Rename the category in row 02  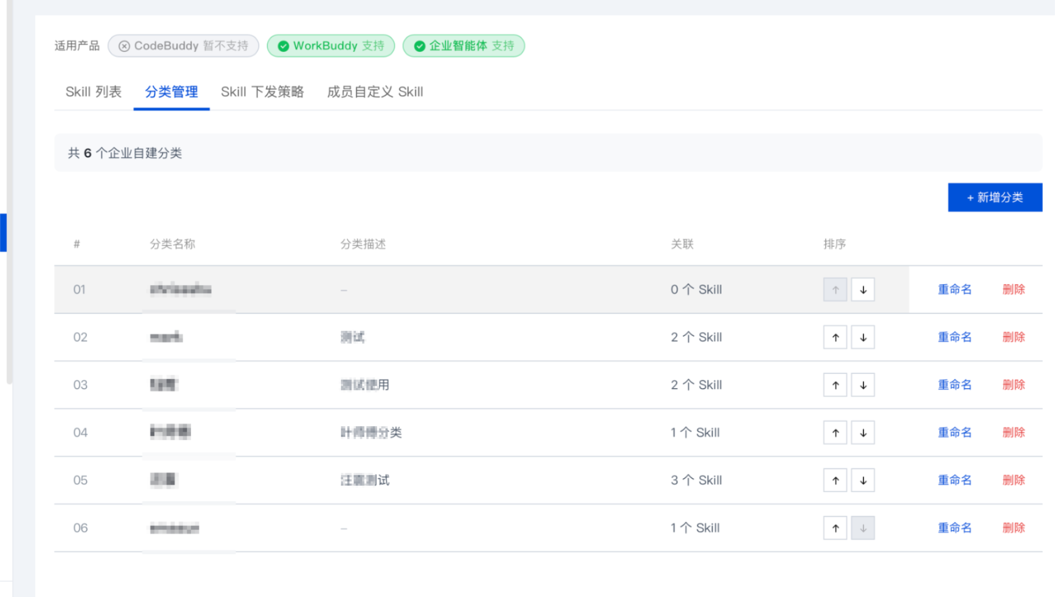click(x=954, y=337)
